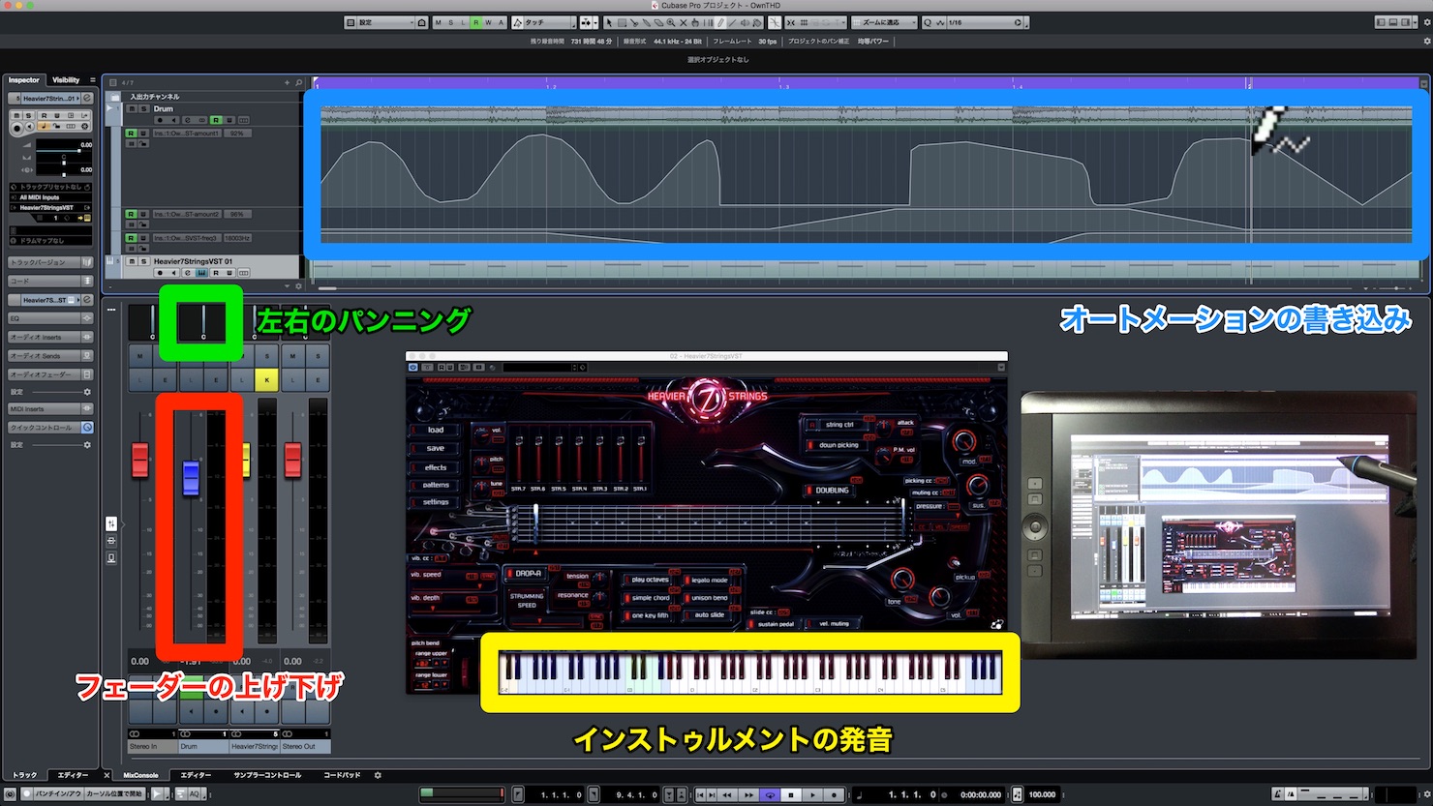Toggle the purple Cycle loop button

click(770, 794)
